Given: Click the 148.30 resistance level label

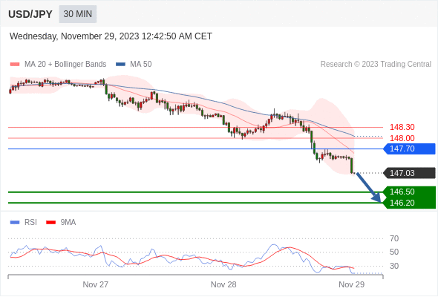Looking at the screenshot, I should coord(402,127).
